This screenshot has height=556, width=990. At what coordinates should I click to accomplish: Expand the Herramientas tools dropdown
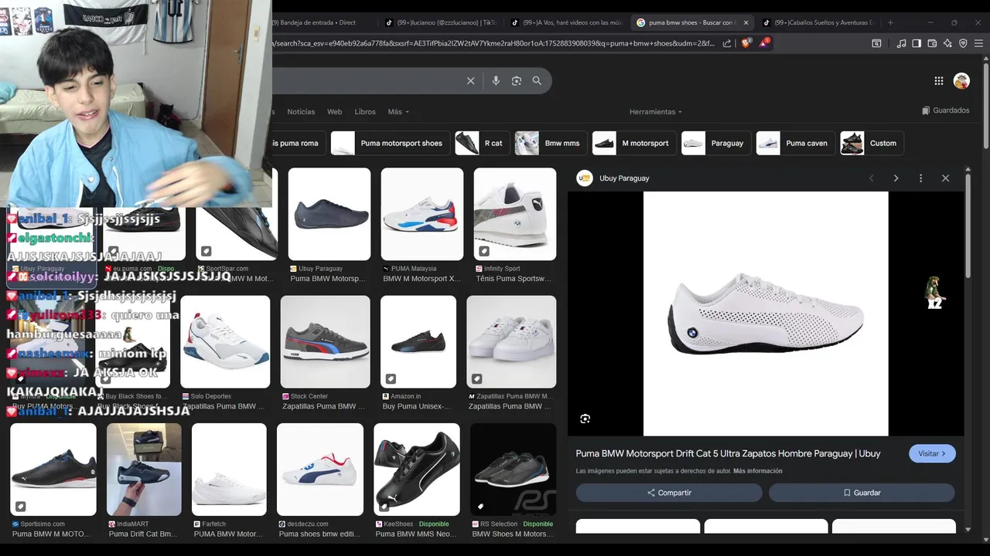click(x=656, y=112)
